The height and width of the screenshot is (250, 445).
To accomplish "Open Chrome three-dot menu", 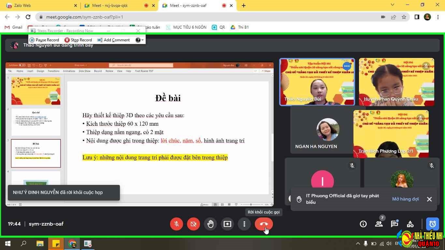I will [x=438, y=17].
